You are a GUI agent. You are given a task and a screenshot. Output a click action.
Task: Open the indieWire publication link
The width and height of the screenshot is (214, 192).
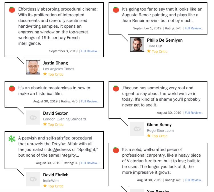coord(51,181)
